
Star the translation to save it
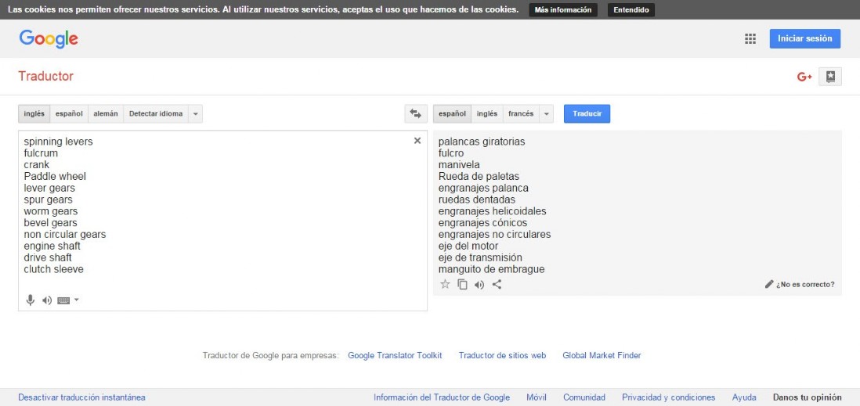[445, 285]
